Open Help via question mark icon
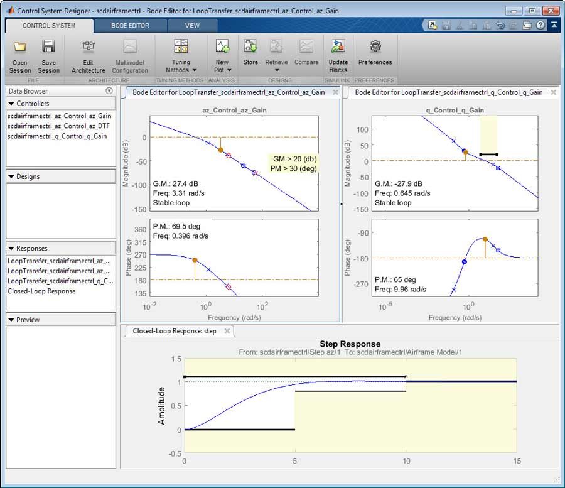The width and height of the screenshot is (565, 488). (x=540, y=25)
